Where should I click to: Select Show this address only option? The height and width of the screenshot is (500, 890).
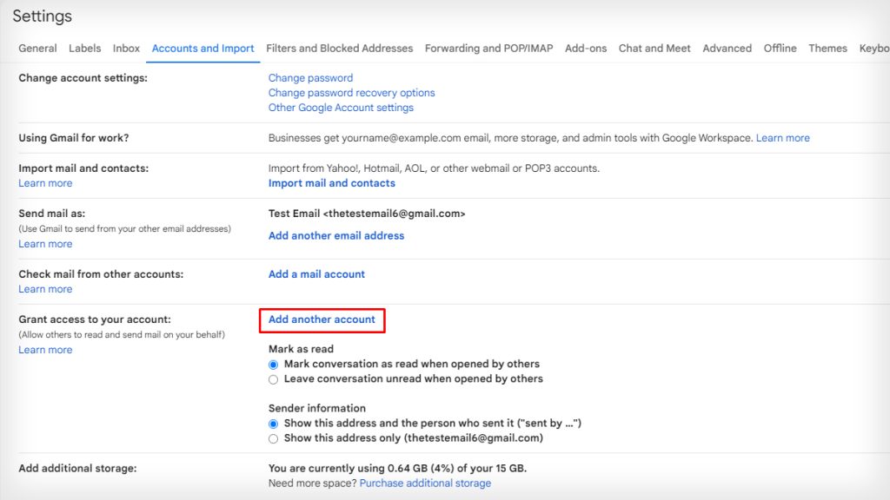[273, 438]
